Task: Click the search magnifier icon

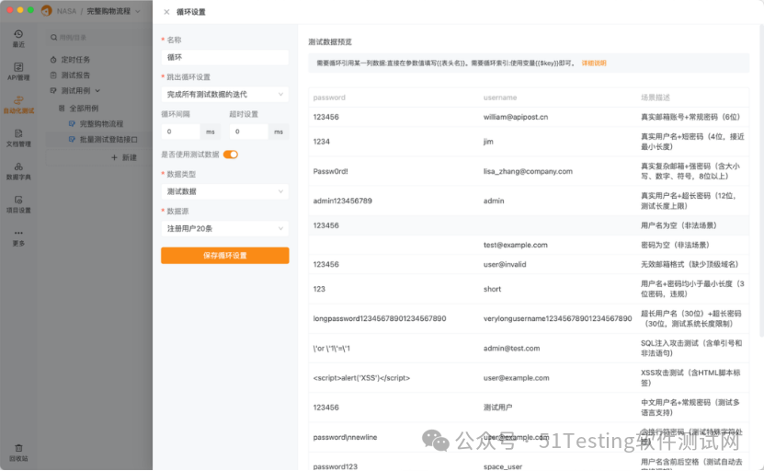Action: 53,38
